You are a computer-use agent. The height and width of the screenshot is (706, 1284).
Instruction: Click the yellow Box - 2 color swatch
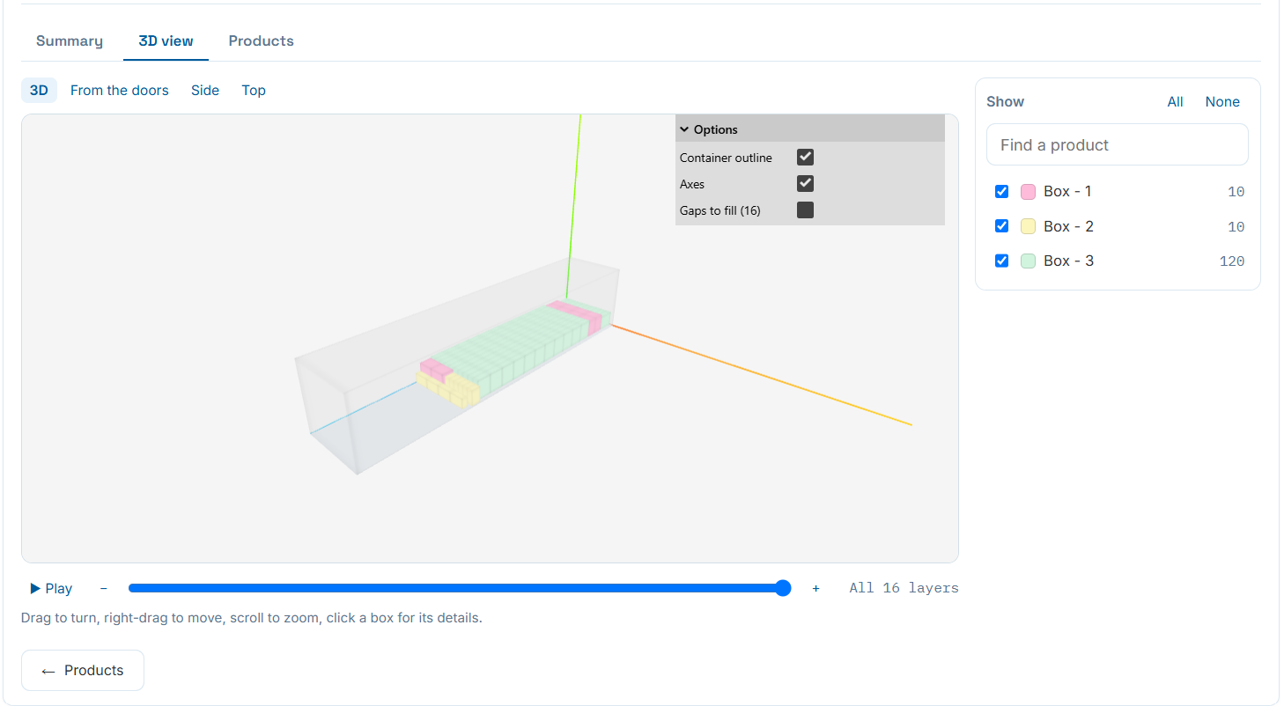point(1028,226)
